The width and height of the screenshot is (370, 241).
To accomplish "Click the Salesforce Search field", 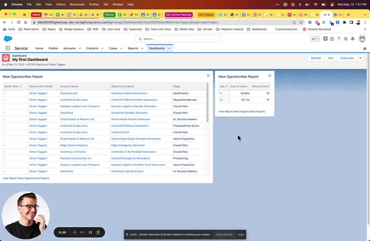I will coord(178,39).
